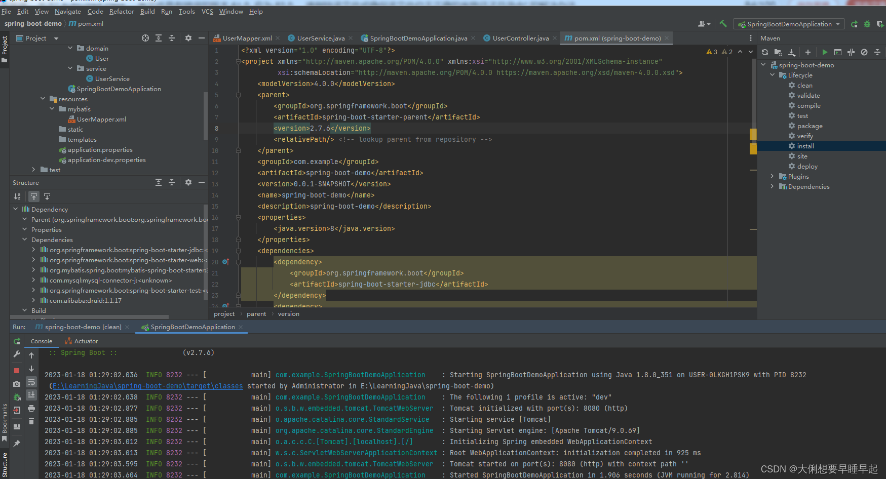Click the yellow warning marker on editor error stripe

[x=753, y=134]
